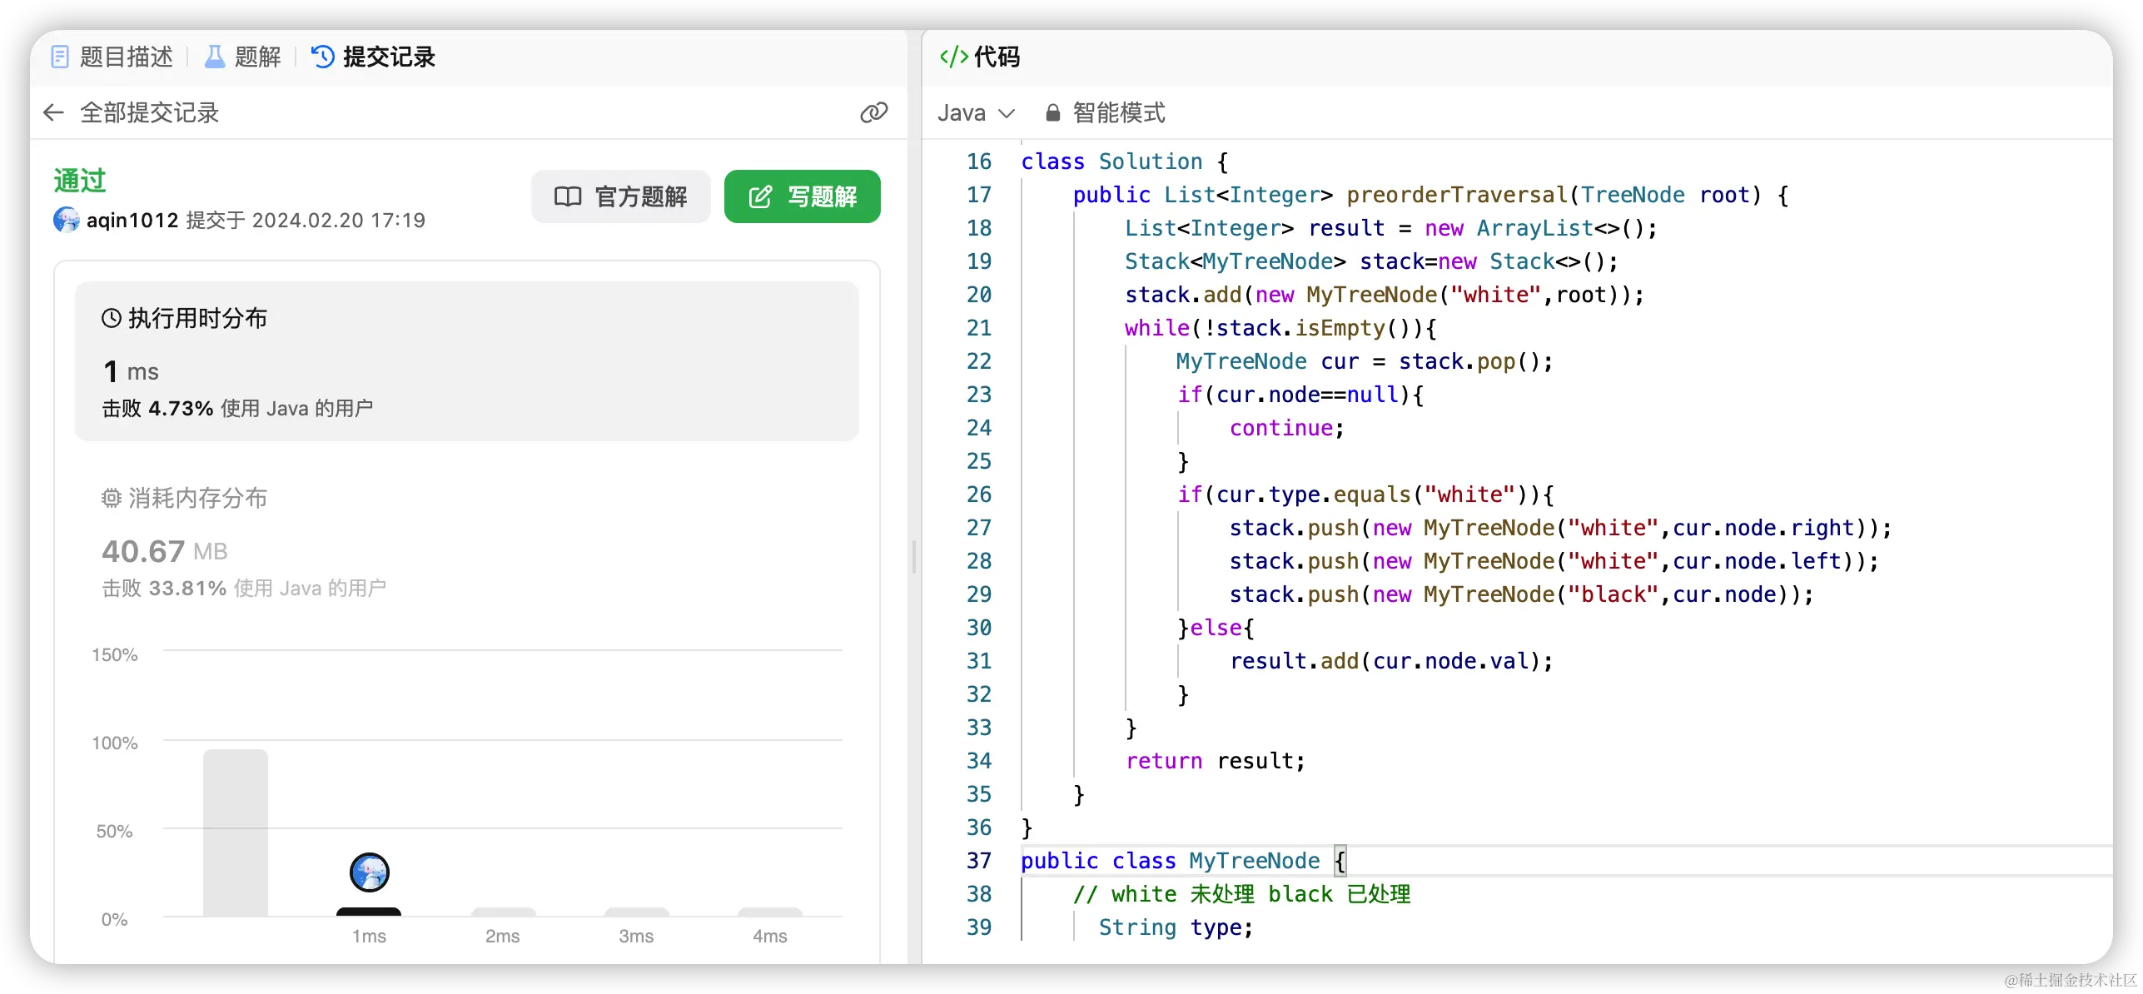Click the code brackets icon beside 代码
The height and width of the screenshot is (994, 2143).
[x=953, y=57]
